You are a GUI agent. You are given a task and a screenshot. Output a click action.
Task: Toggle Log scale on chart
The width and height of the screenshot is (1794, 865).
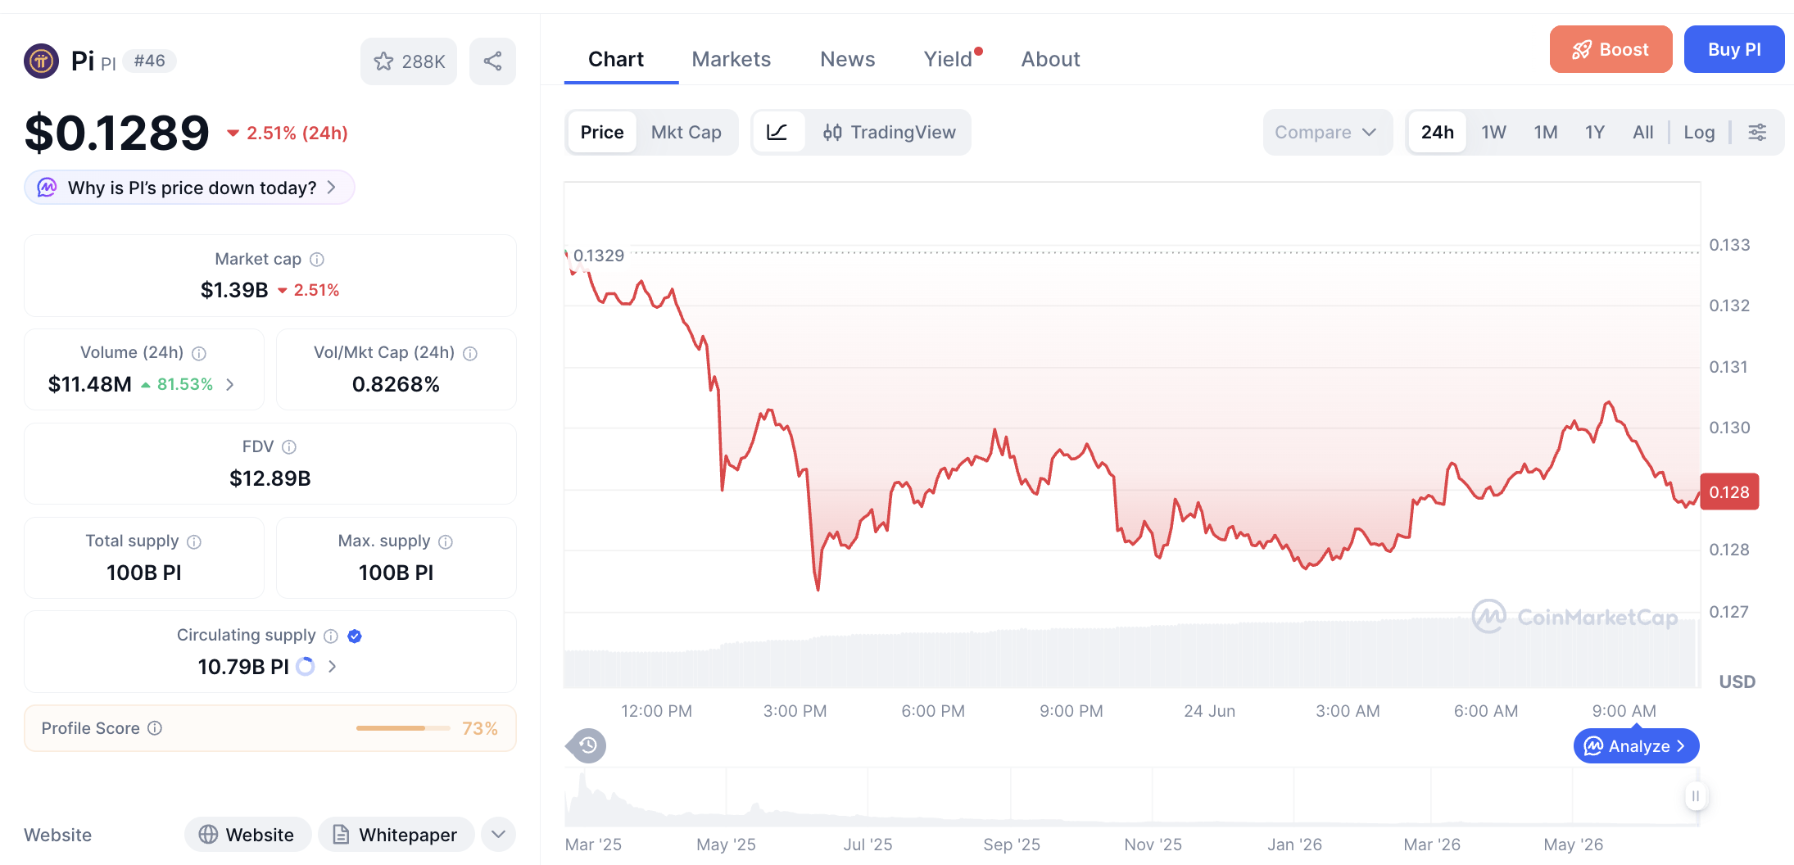(1699, 132)
